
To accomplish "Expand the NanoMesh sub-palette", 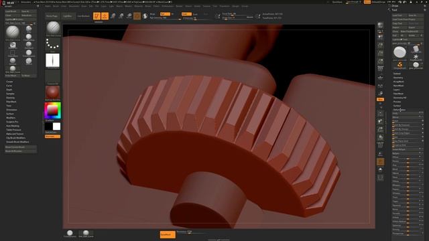I will tap(398, 86).
